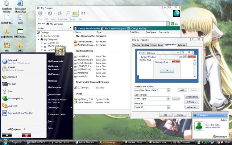Click the Name column header
This screenshot has width=232, height=145.
pyautogui.click(x=78, y=32)
